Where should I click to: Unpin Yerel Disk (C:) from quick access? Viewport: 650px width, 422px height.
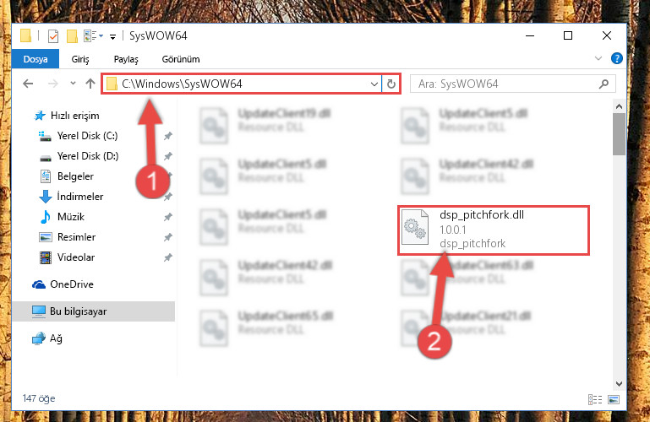(168, 136)
